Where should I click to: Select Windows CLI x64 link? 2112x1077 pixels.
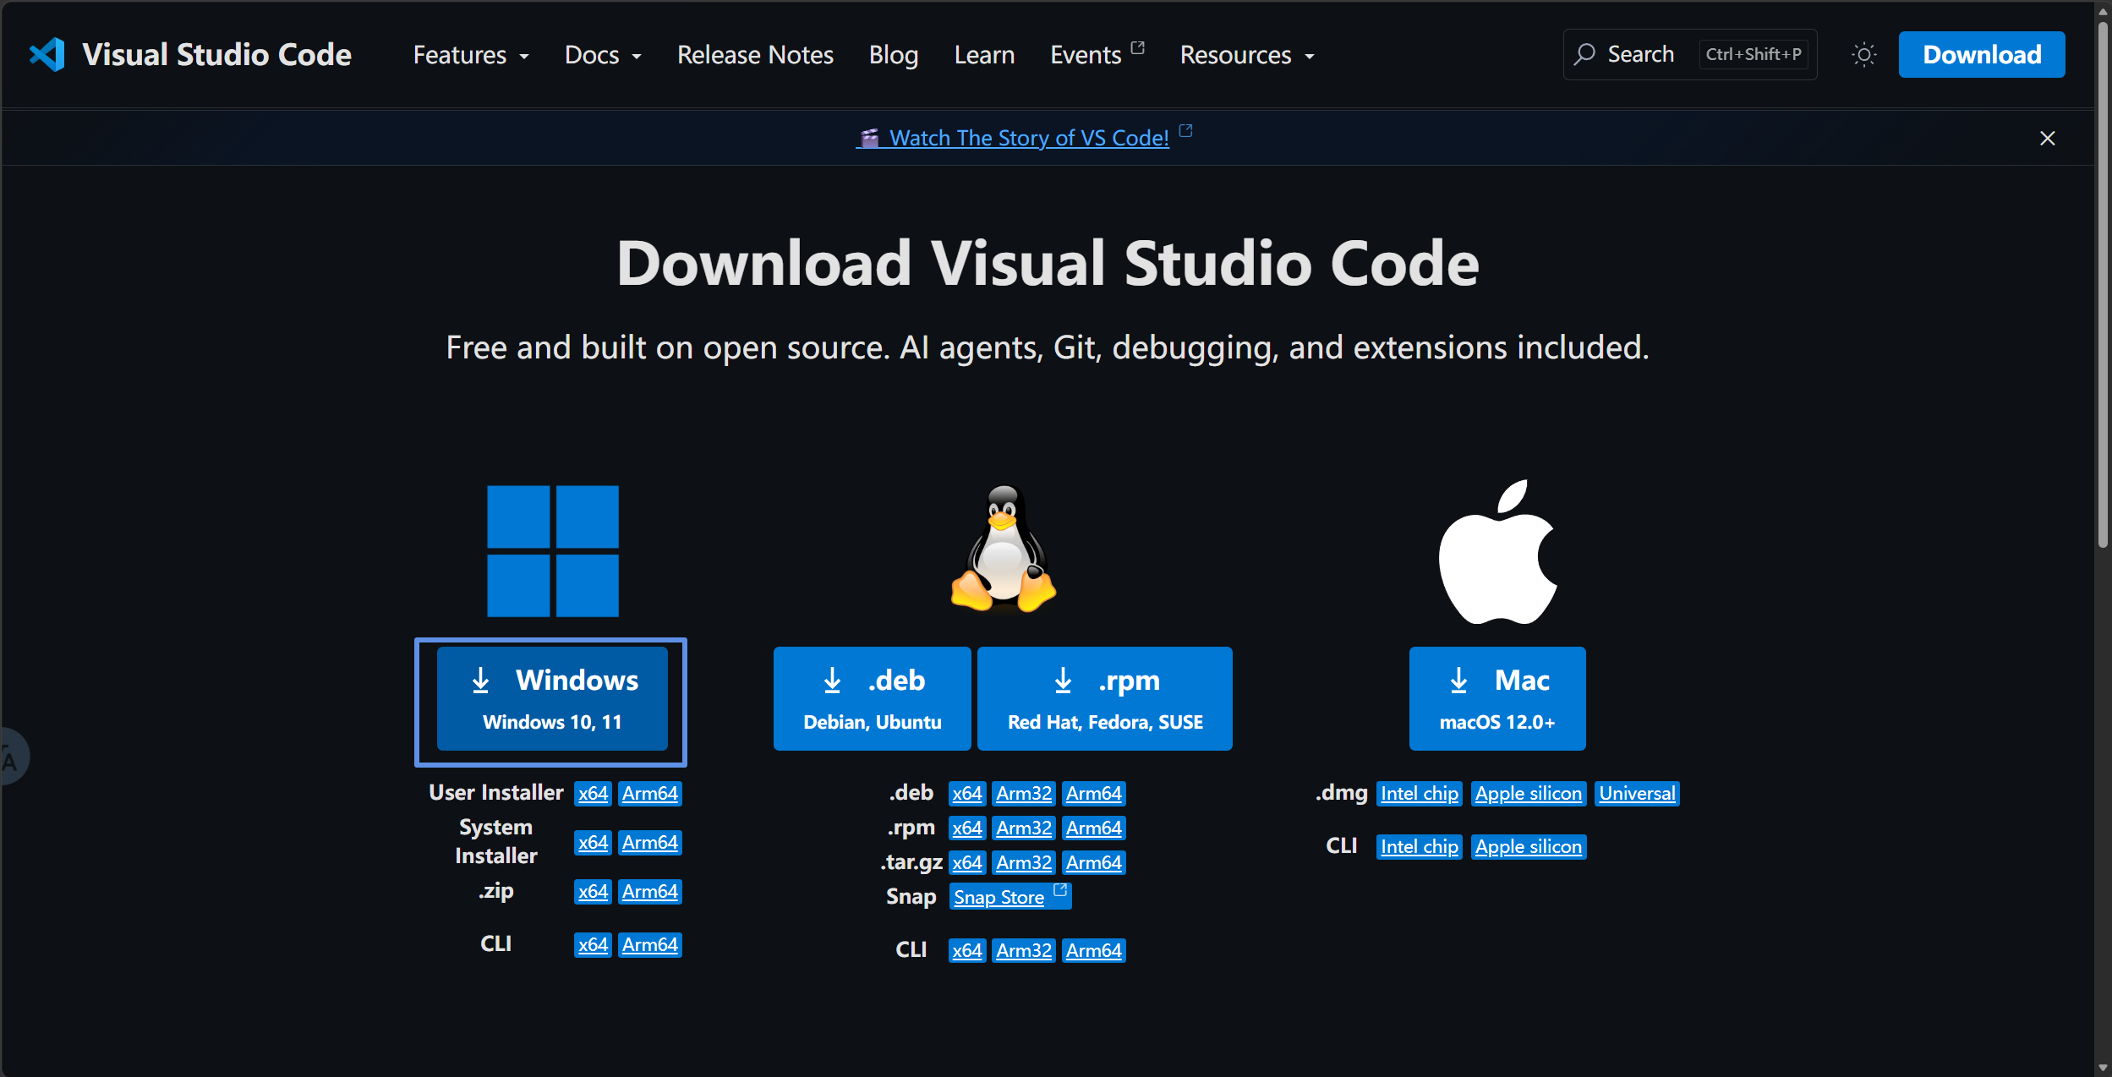click(x=593, y=944)
